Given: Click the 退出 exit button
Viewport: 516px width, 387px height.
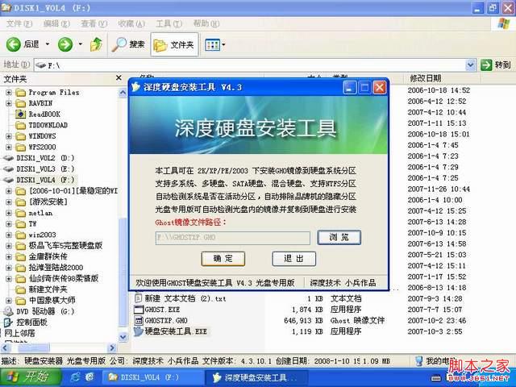Looking at the screenshot, I should tap(293, 259).
